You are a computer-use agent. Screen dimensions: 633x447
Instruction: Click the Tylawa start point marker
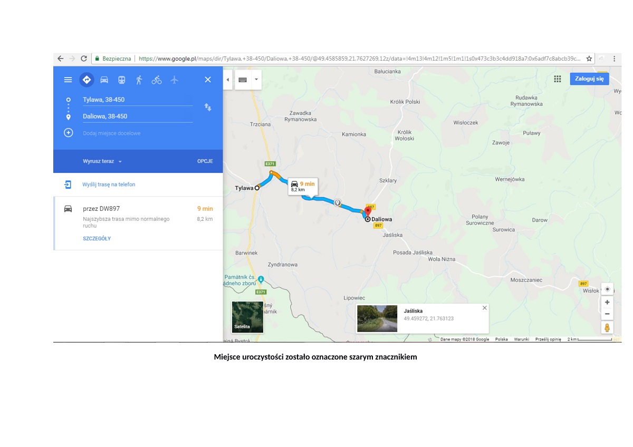(257, 188)
